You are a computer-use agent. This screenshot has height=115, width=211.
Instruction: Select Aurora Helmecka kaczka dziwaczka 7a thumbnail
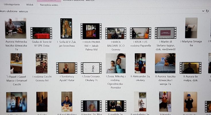[x=16, y=28]
